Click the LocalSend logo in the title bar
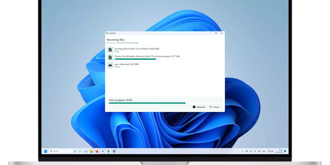The width and height of the screenshot is (330, 165). tap(107, 33)
